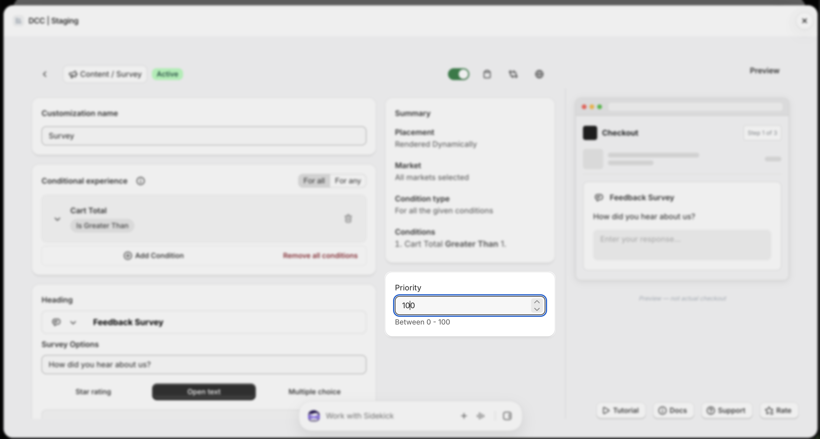Click the Is Greater Than tag
The height and width of the screenshot is (439, 820).
pos(102,226)
